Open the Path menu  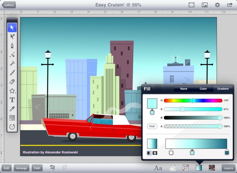point(37,168)
